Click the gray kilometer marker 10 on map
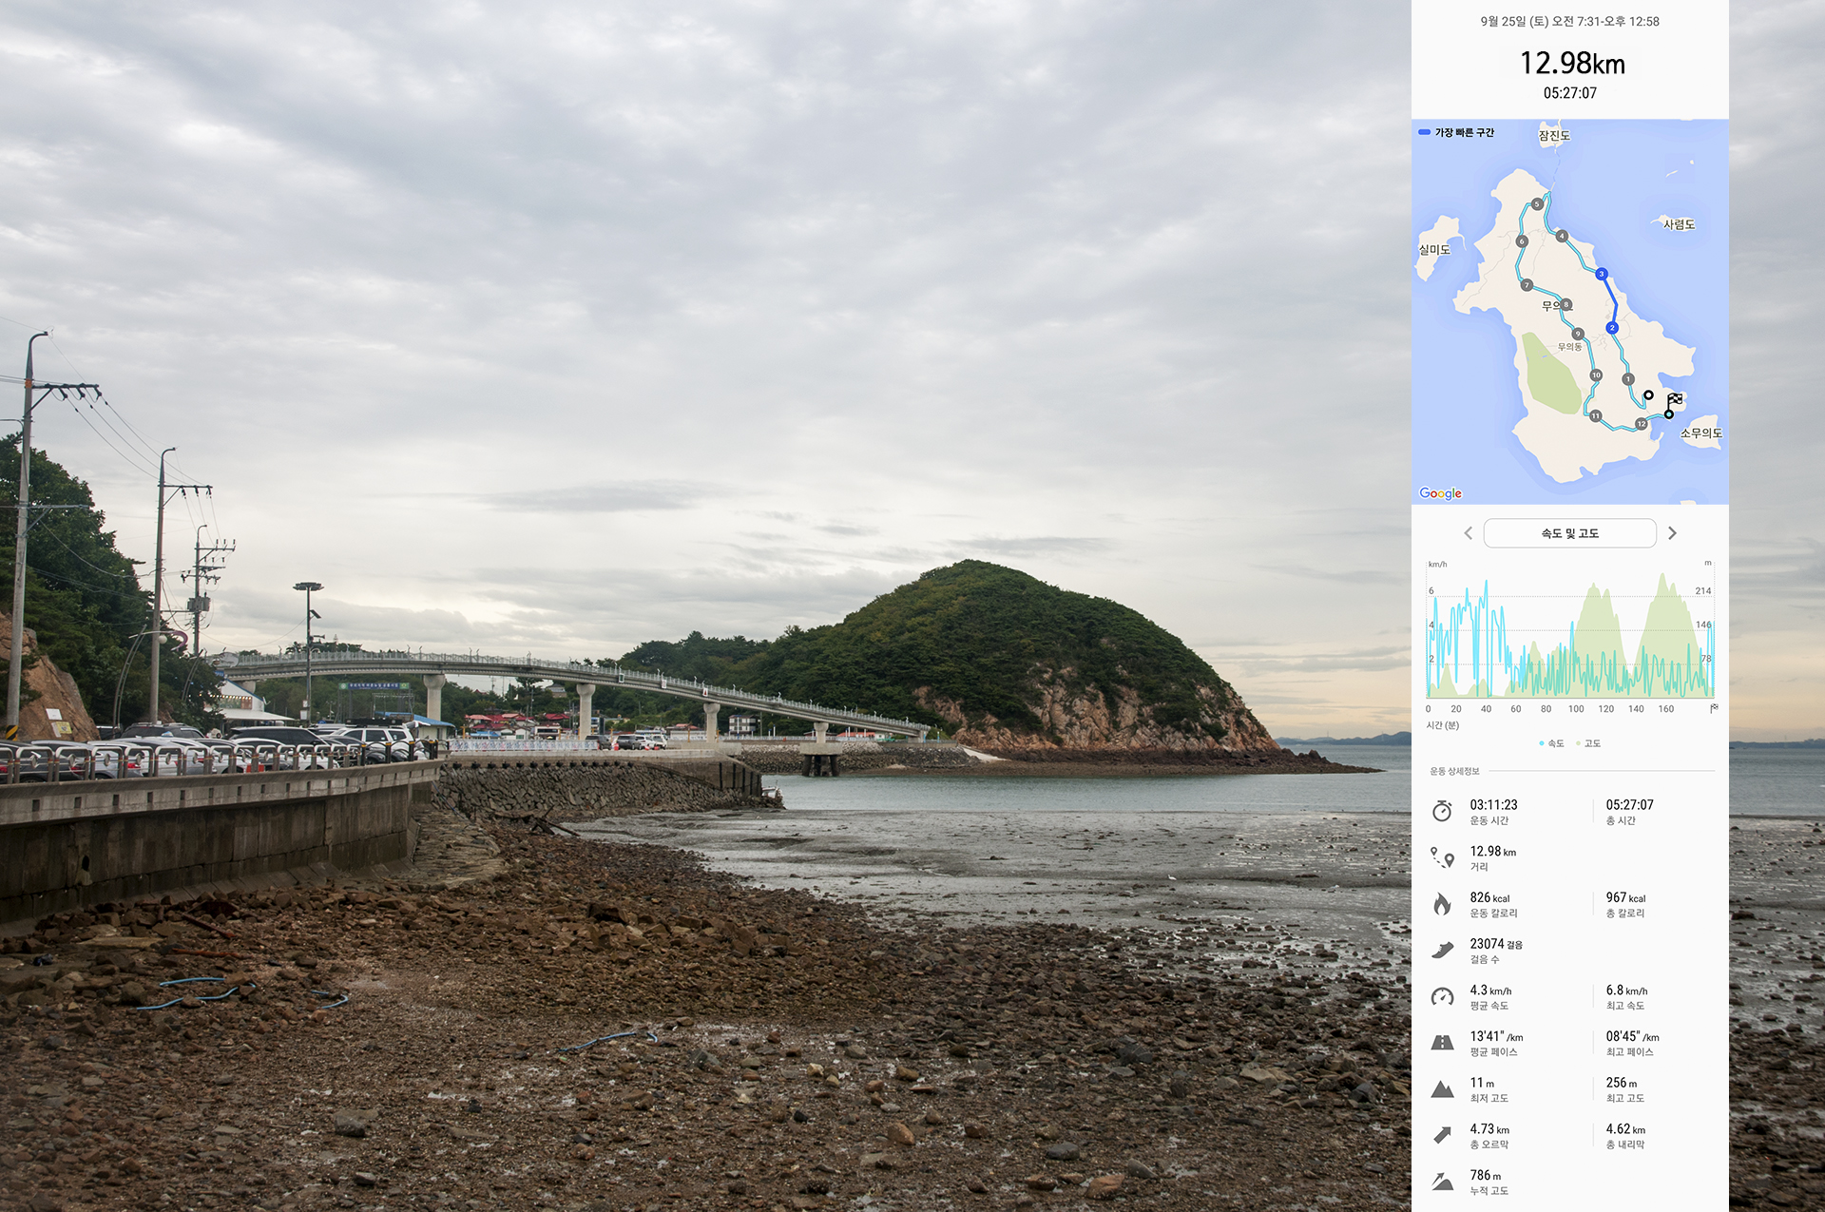 coord(1596,375)
